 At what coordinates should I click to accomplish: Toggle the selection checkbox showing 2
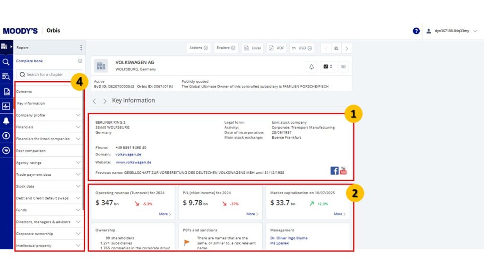328,67
